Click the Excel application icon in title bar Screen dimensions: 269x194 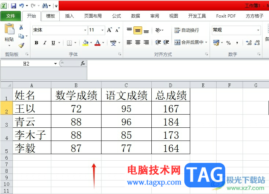pyautogui.click(x=4, y=6)
